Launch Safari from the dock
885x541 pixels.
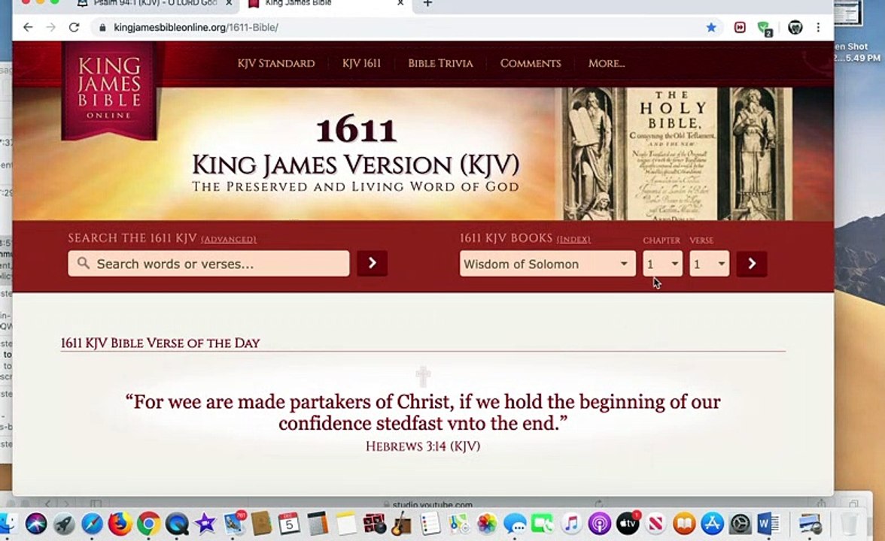(x=92, y=524)
